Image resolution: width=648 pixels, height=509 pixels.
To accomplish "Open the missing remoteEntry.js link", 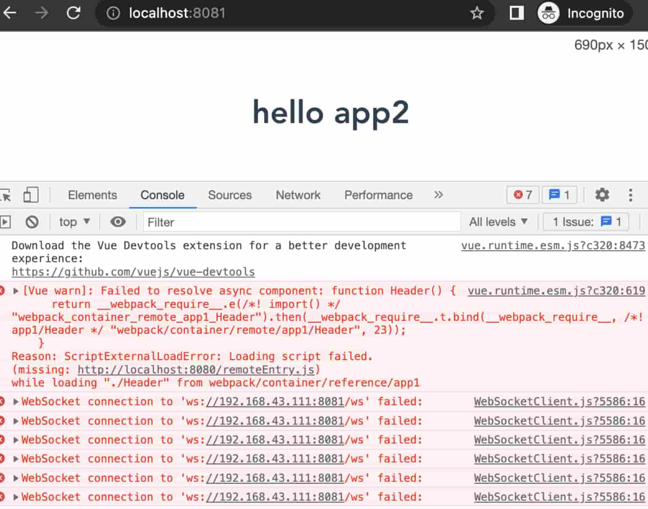I will [196, 370].
